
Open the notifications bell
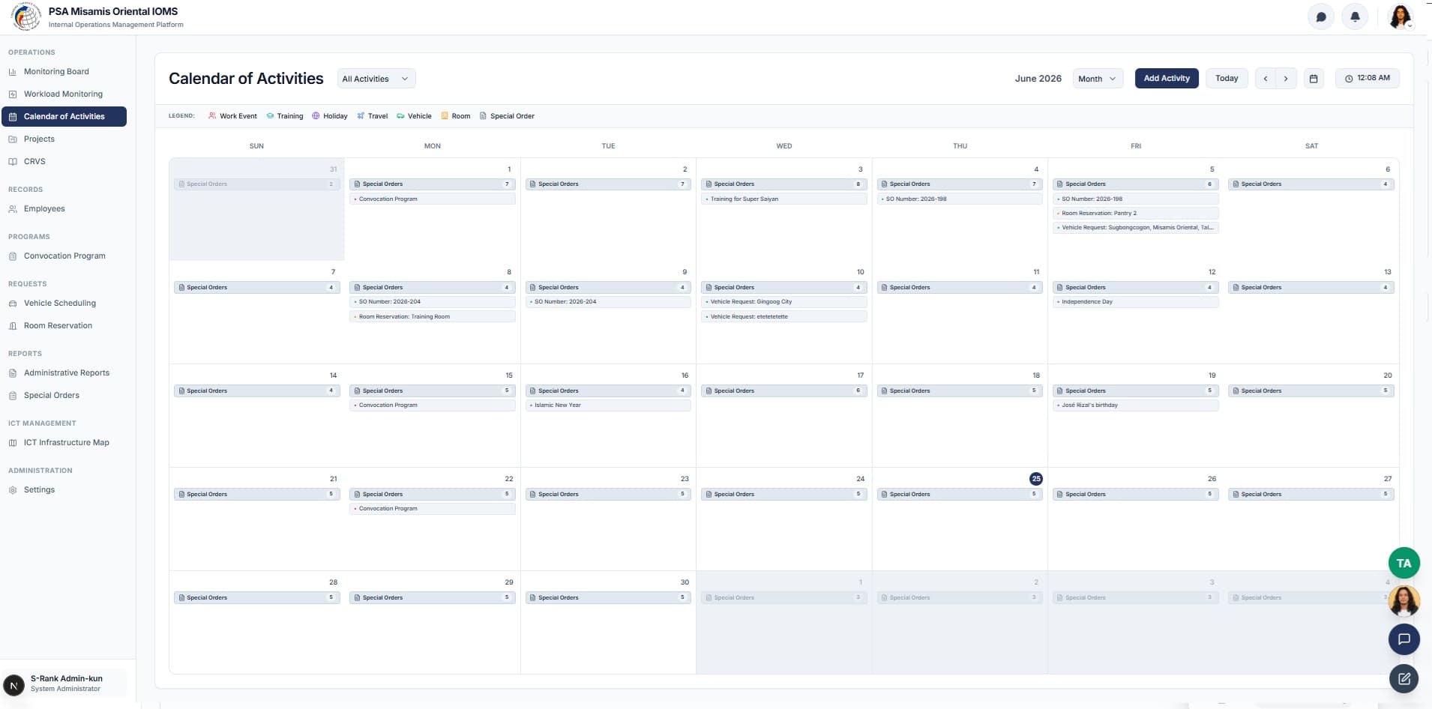coord(1355,16)
